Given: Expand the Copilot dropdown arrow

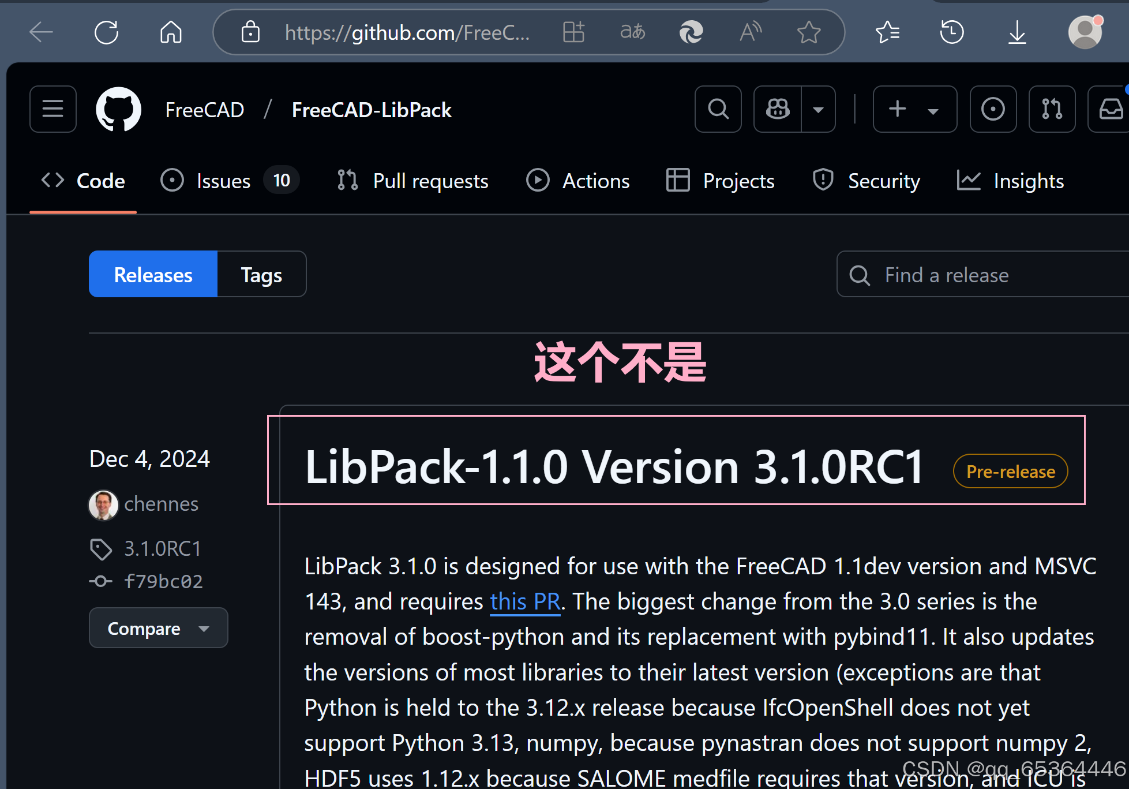Looking at the screenshot, I should coord(818,109).
